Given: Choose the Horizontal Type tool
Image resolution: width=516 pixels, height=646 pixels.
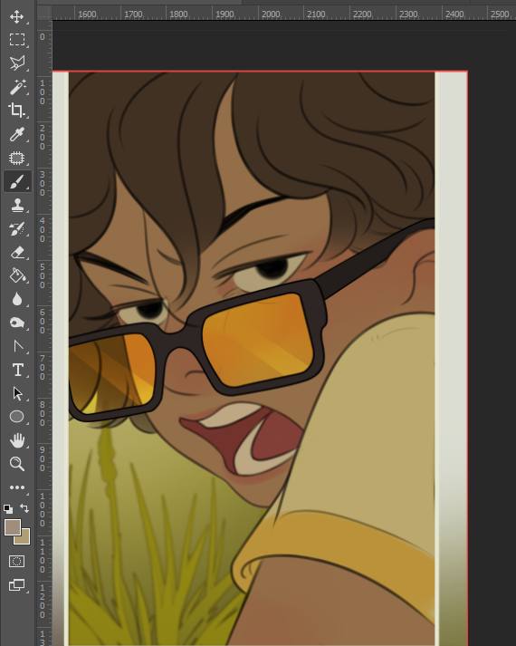Looking at the screenshot, I should [17, 370].
